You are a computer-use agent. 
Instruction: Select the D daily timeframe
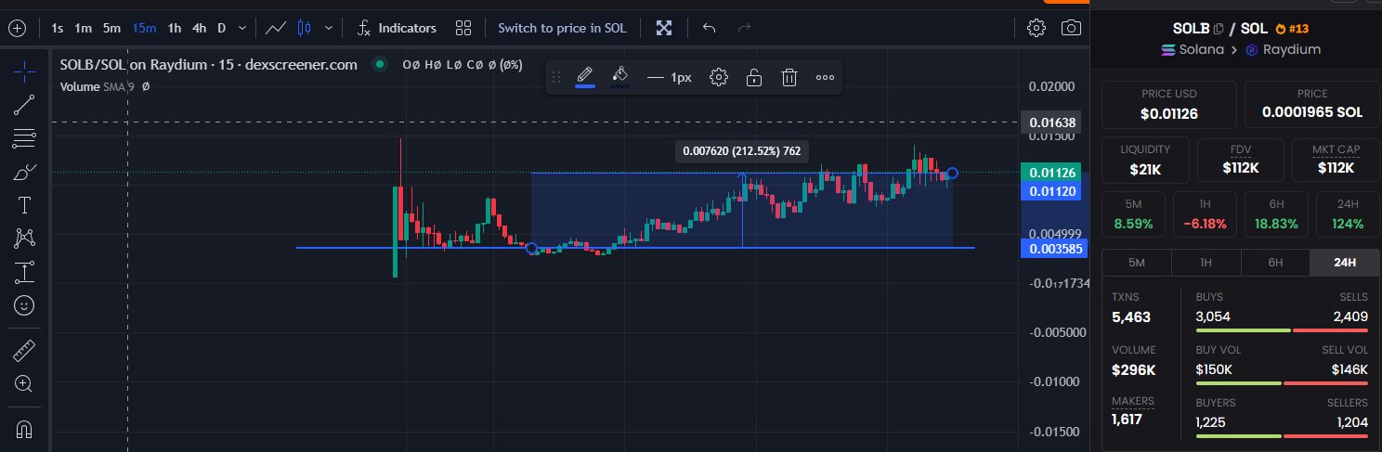tap(222, 28)
